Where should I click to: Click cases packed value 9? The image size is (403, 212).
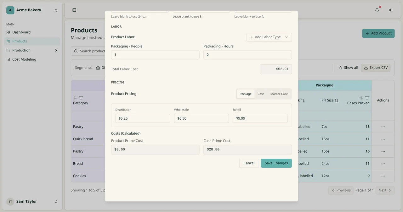point(368,176)
